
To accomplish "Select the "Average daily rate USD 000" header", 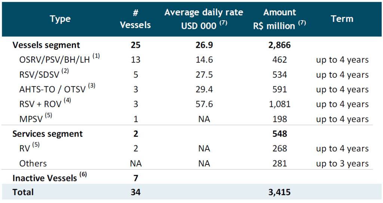I will click(x=204, y=19).
